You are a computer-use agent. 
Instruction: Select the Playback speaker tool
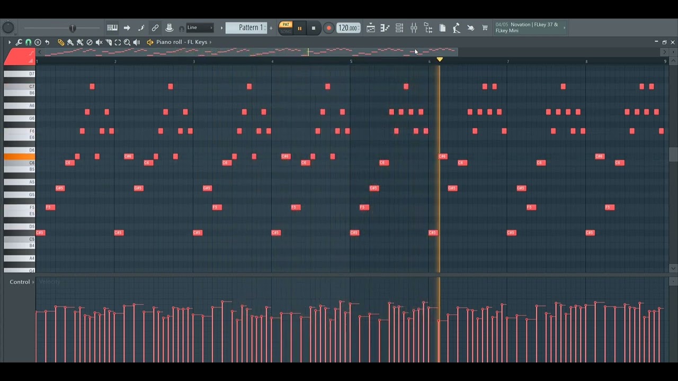(137, 42)
